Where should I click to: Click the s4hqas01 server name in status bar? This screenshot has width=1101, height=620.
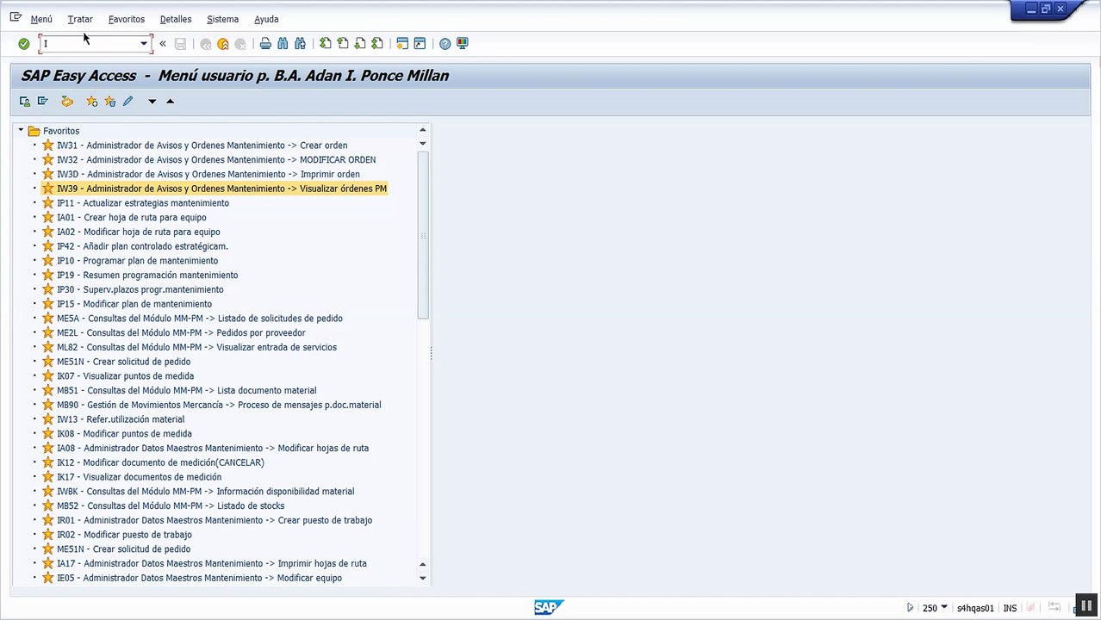975,608
